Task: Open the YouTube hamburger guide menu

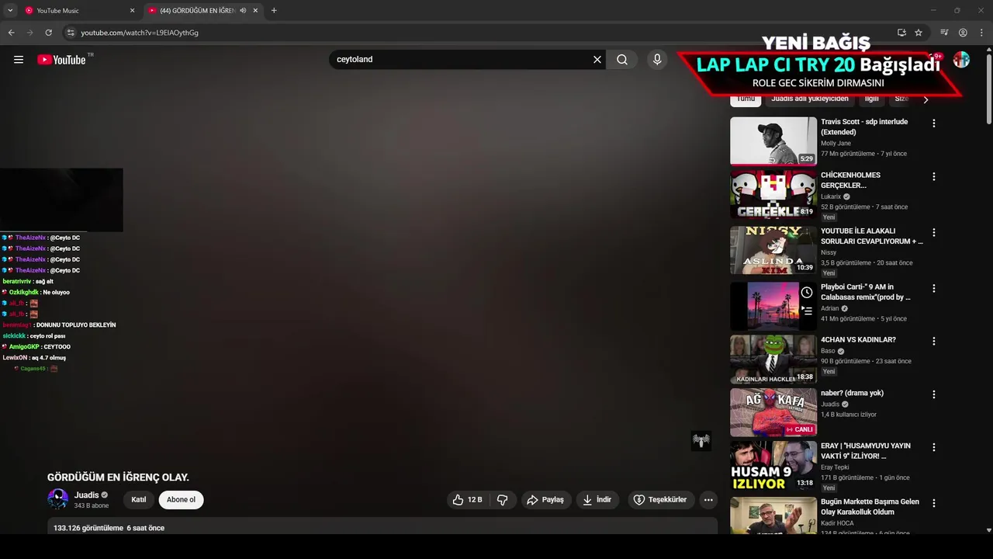Action: pyautogui.click(x=19, y=60)
